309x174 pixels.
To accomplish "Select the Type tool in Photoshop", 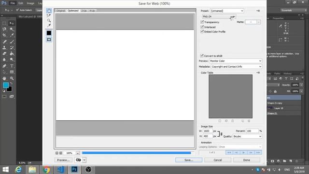I will (x=12, y=66).
